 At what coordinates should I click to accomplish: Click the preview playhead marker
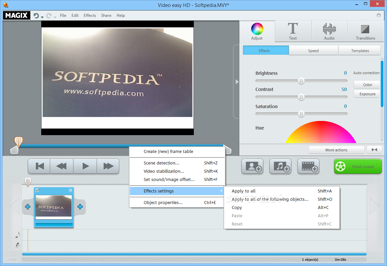[x=18, y=142]
